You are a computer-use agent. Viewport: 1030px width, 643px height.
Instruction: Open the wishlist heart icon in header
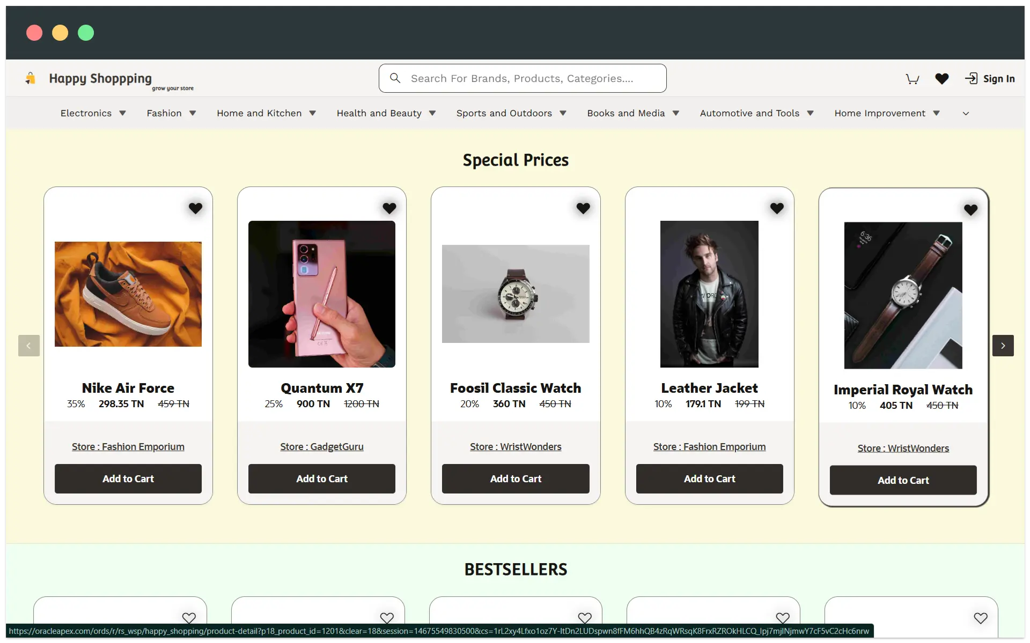[x=942, y=78]
